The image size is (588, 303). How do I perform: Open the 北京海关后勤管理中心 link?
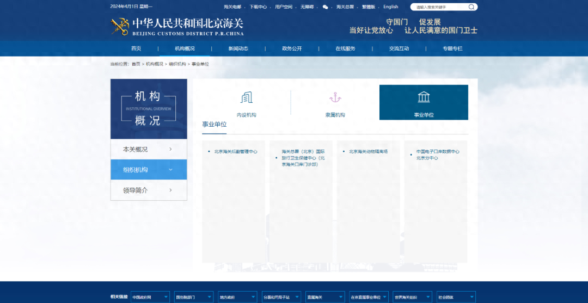[x=236, y=152]
